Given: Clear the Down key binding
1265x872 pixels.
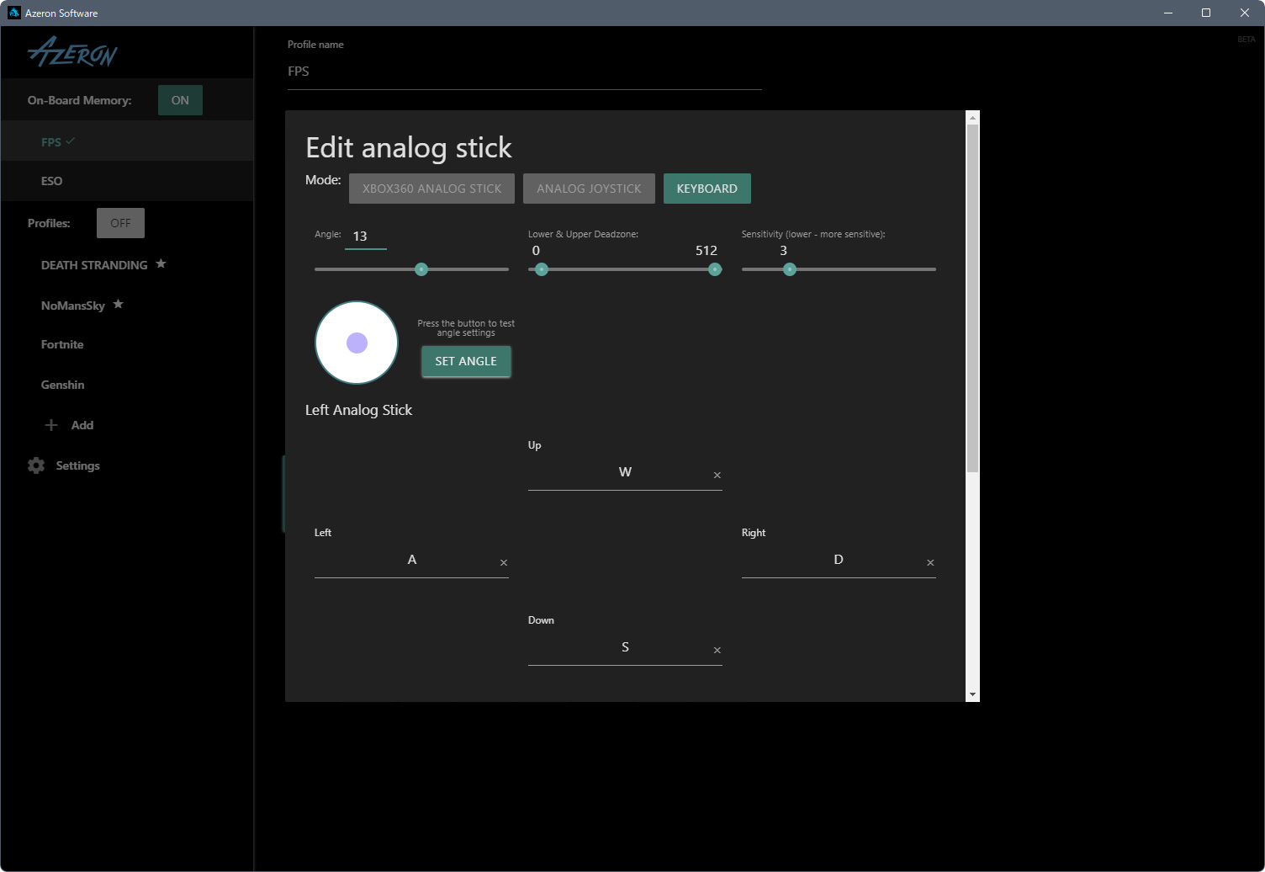Looking at the screenshot, I should click(717, 651).
